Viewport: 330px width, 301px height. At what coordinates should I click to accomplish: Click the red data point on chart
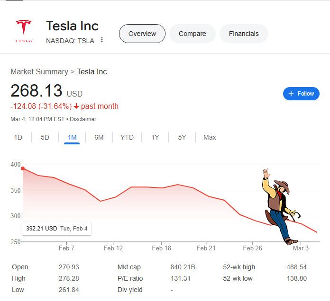(x=23, y=168)
